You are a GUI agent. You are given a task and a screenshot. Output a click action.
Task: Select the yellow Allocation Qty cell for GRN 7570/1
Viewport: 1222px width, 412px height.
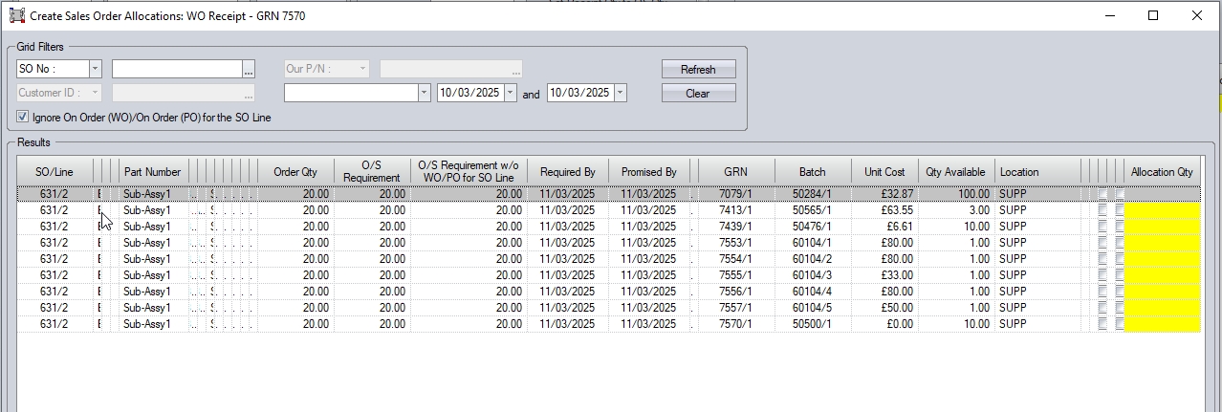1162,324
